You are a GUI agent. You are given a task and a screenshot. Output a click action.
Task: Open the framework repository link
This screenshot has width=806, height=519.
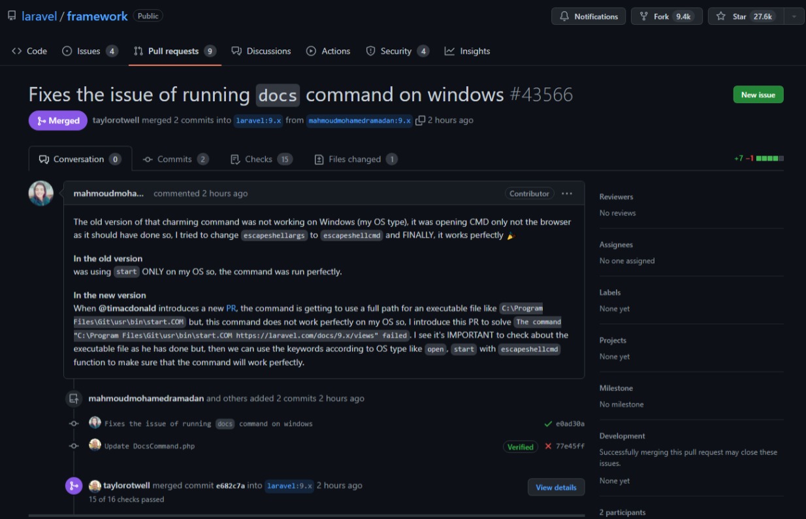(x=97, y=16)
